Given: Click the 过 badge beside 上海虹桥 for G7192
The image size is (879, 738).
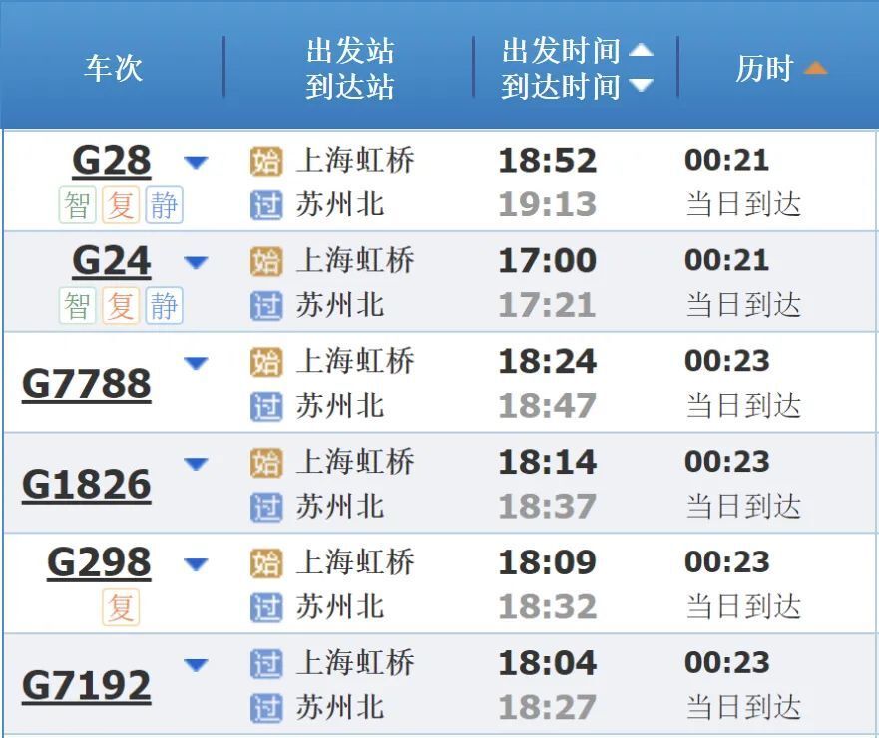Looking at the screenshot, I should pyautogui.click(x=267, y=661).
